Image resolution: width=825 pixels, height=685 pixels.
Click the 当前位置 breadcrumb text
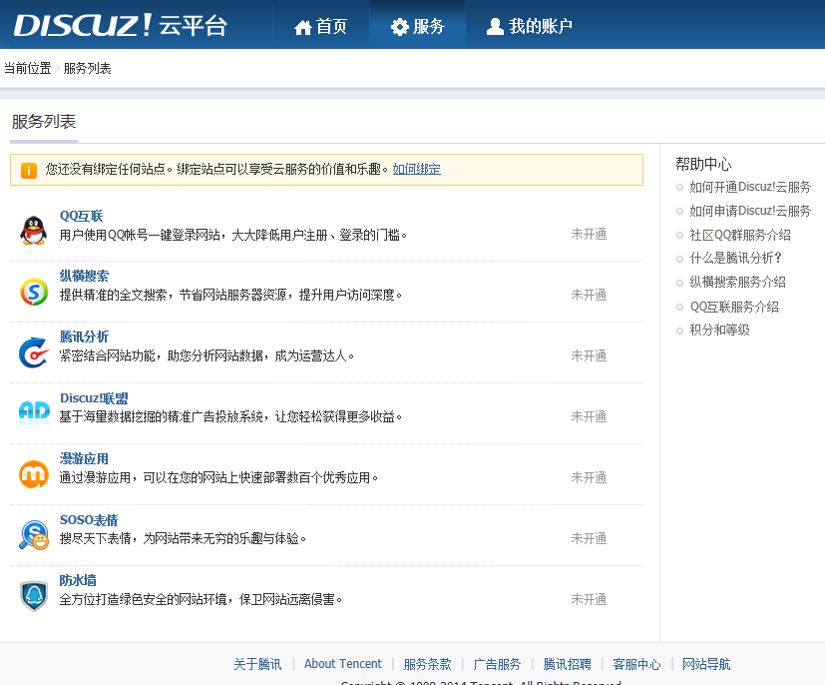[x=28, y=69]
